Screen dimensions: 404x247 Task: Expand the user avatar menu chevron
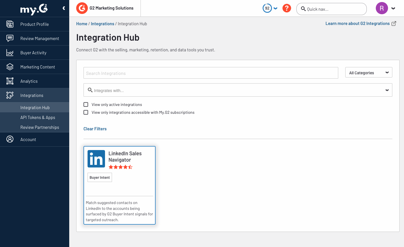393,8
